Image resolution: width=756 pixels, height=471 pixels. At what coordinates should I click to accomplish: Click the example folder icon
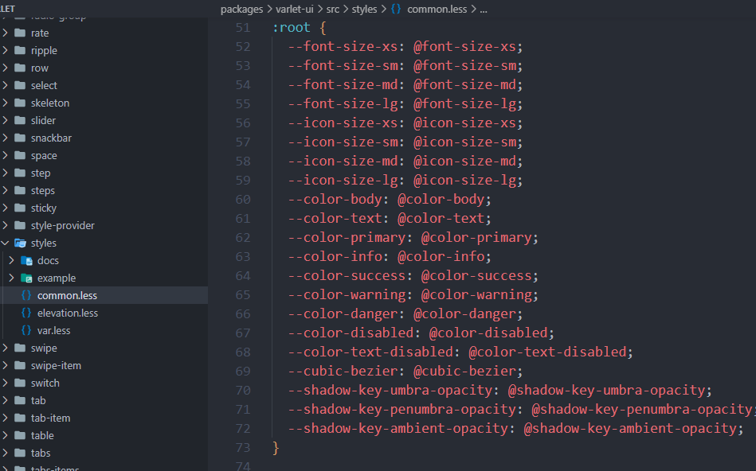point(26,278)
